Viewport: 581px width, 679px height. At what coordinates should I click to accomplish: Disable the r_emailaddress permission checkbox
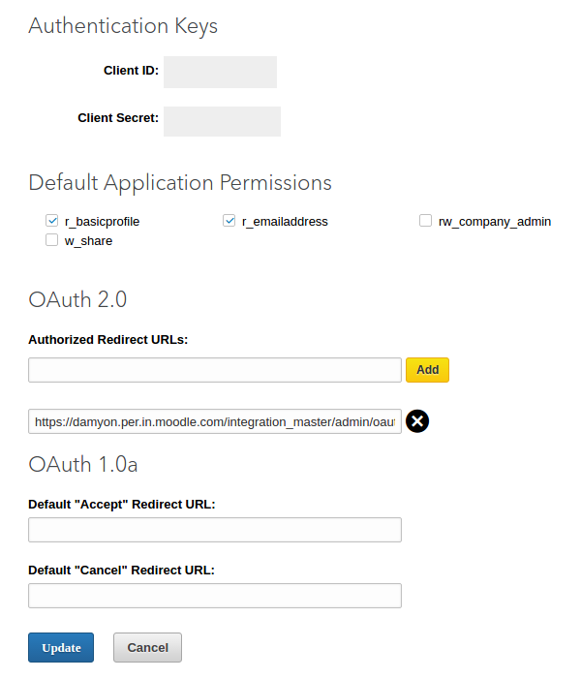(x=229, y=221)
